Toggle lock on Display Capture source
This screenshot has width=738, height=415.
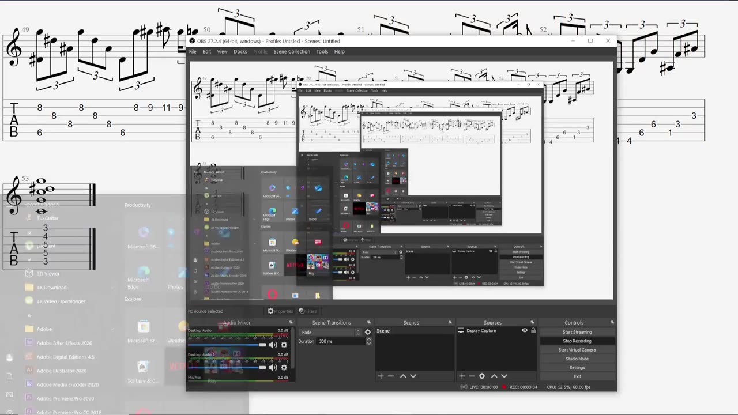click(533, 331)
